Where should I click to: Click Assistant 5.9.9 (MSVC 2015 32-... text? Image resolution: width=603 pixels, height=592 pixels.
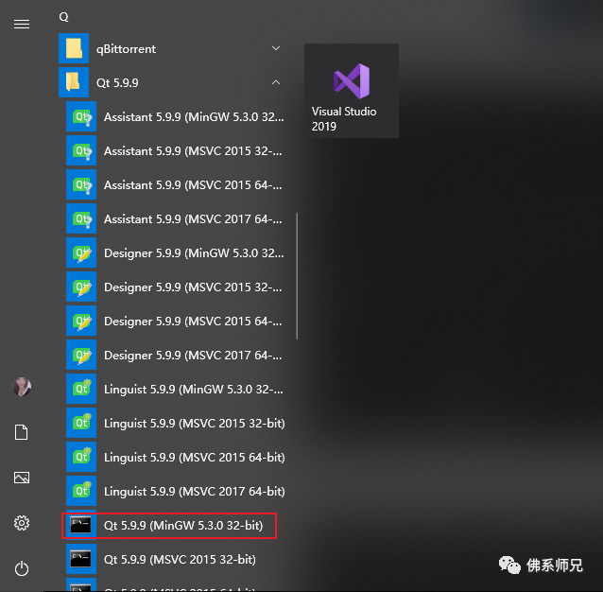193,150
